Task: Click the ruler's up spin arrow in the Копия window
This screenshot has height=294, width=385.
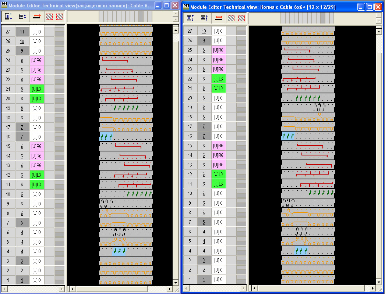Action: [x=379, y=16]
